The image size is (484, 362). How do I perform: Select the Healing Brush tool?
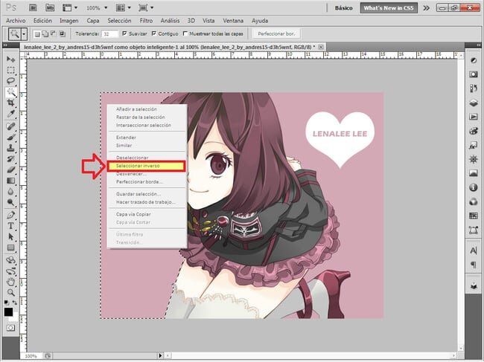coord(11,126)
